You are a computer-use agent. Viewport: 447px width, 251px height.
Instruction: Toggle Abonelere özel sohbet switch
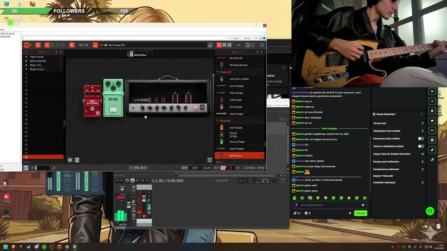coord(421,139)
